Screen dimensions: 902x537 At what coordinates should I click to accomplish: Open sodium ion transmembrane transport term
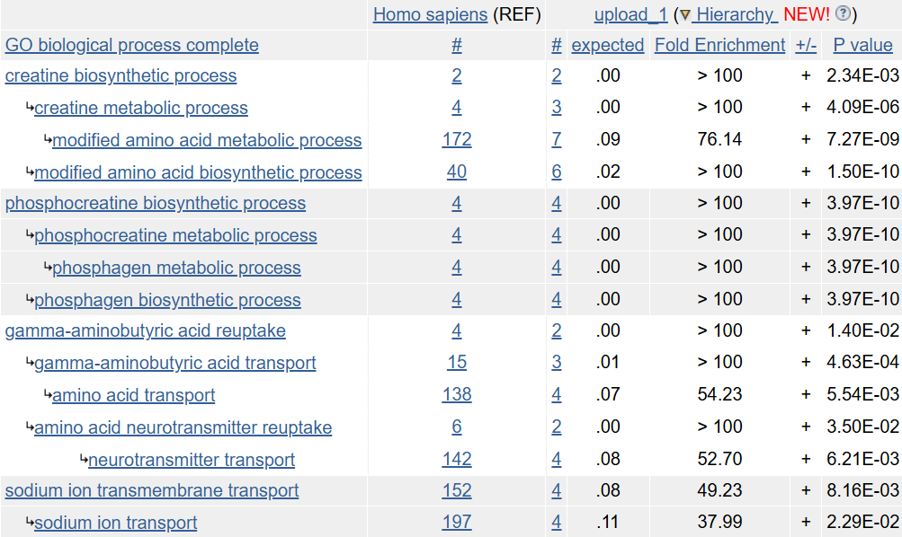click(x=152, y=490)
